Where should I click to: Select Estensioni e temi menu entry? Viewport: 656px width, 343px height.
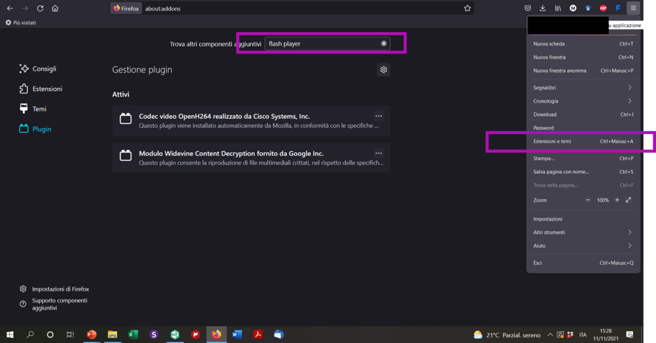[552, 141]
